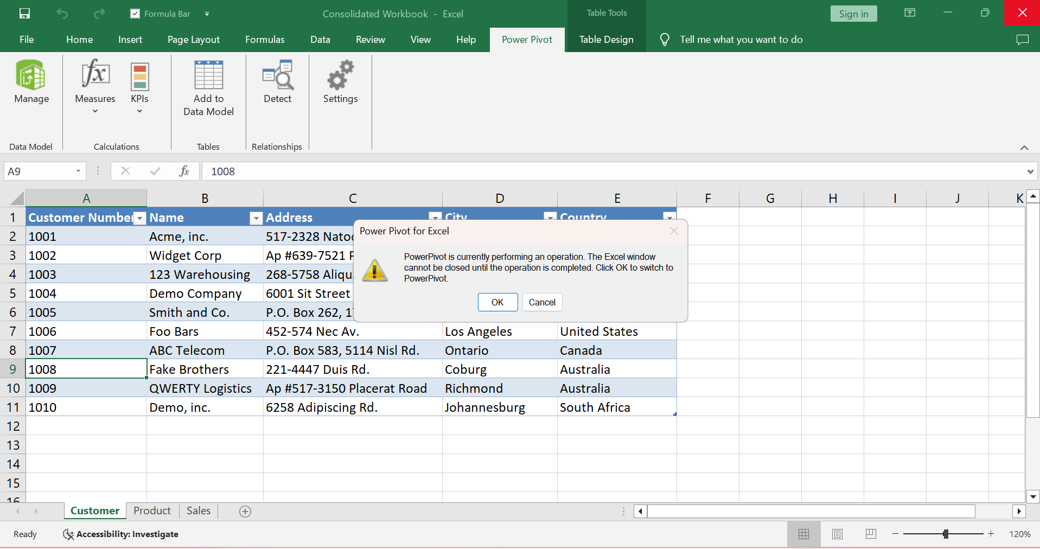Click the formula bar Cancel X

(x=125, y=171)
